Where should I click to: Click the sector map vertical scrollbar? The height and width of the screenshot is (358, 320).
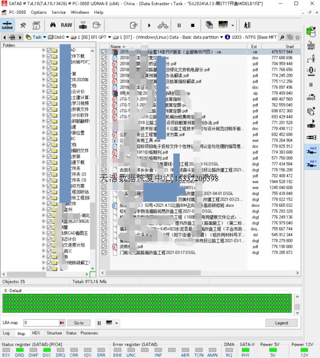pyautogui.click(x=297, y=303)
